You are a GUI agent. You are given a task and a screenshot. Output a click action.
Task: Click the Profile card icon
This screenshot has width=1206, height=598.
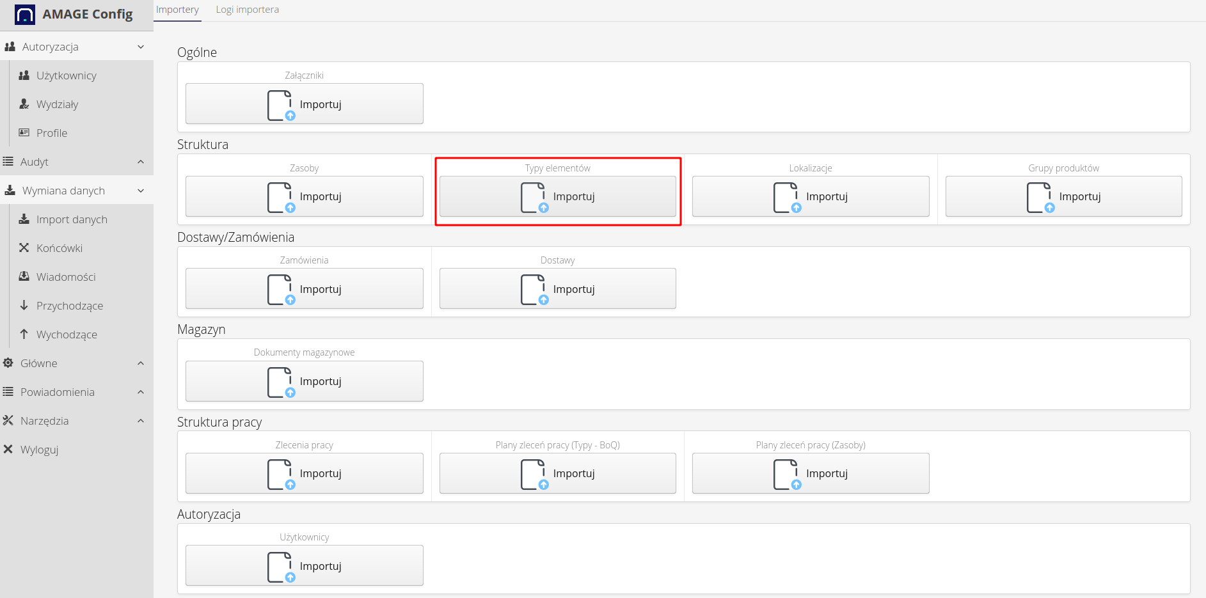tap(24, 133)
